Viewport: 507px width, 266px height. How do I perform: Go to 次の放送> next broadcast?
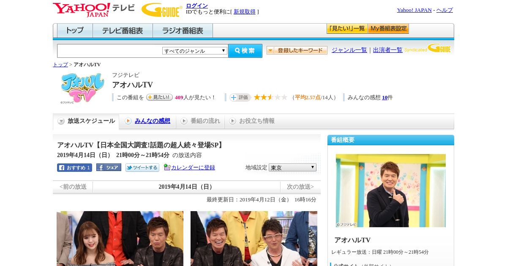tap(300, 187)
